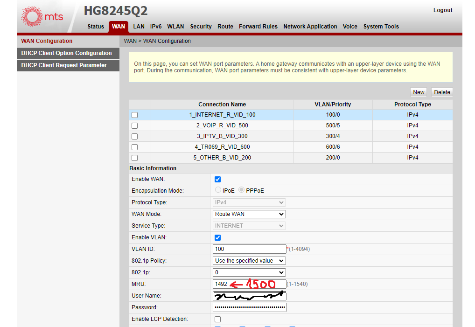475x327 pixels.
Task: Open the LAN tab
Action: click(139, 26)
